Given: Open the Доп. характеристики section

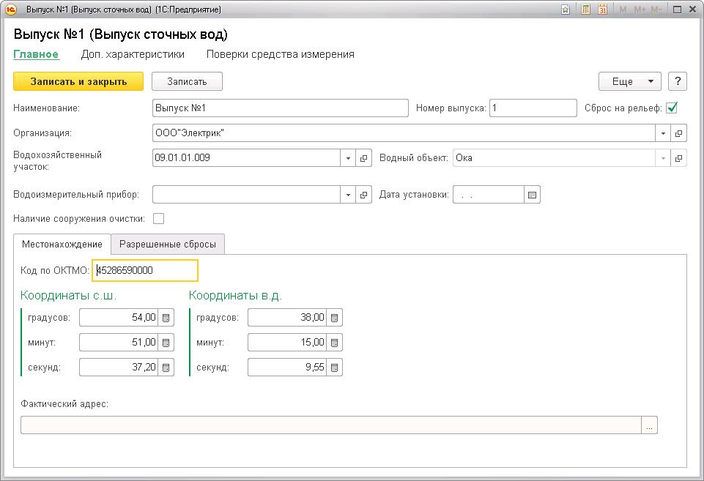Looking at the screenshot, I should pos(133,54).
